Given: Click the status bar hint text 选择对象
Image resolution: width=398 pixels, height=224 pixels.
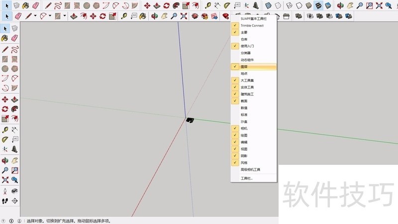Looking at the screenshot, I should 35,221.
